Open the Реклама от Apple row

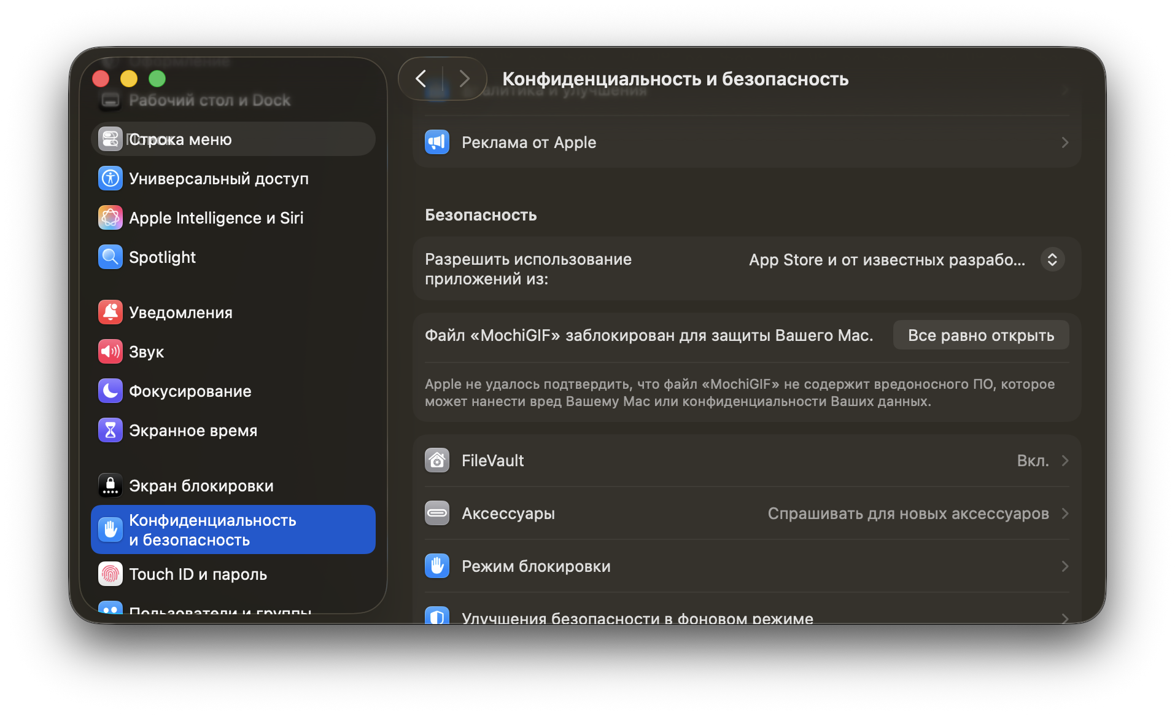(747, 143)
